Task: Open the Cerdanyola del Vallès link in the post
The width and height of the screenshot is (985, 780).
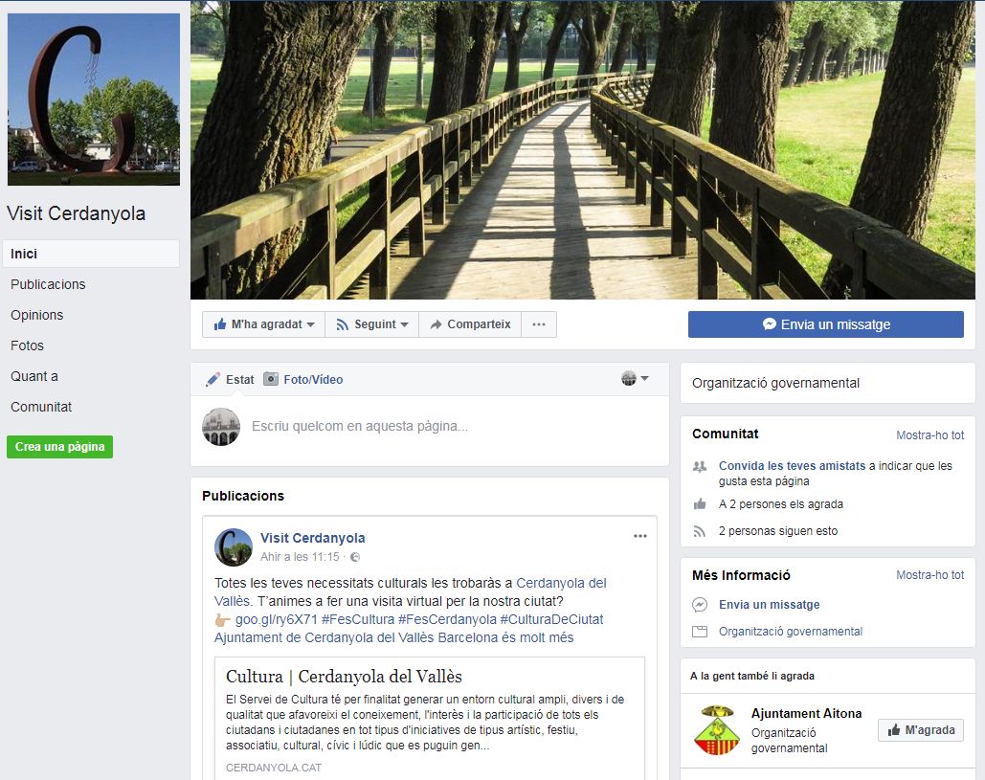Action: point(561,583)
